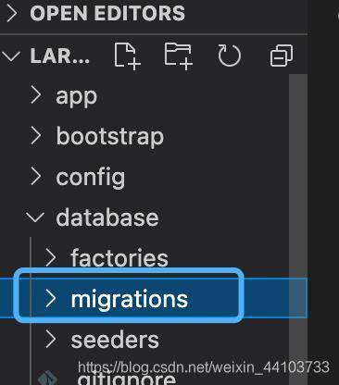The width and height of the screenshot is (339, 385).
Task: Collapse the database folder chevron
Action: tap(35, 217)
